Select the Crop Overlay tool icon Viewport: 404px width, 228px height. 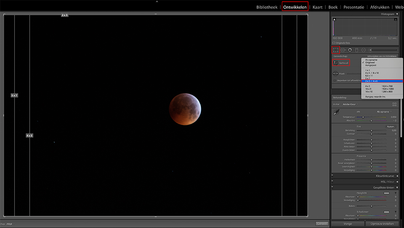pyautogui.click(x=335, y=50)
